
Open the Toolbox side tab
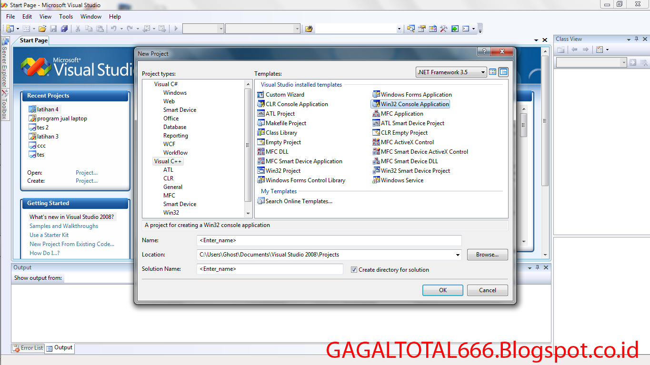coord(4,104)
